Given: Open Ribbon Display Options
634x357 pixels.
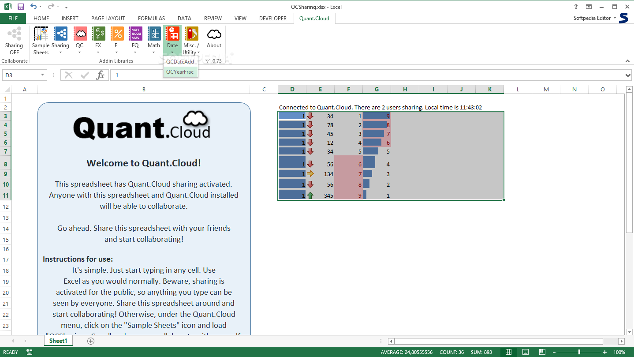Looking at the screenshot, I should (589, 7).
